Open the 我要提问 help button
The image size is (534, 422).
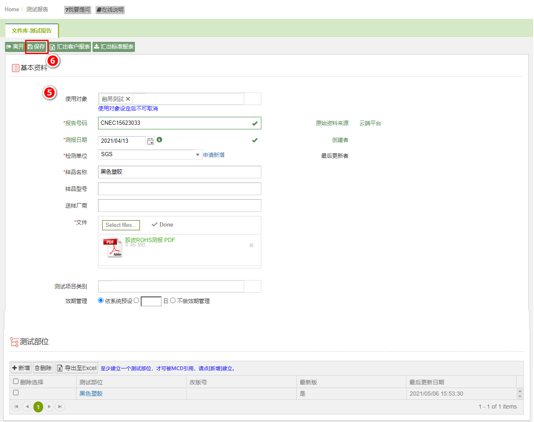77,10
